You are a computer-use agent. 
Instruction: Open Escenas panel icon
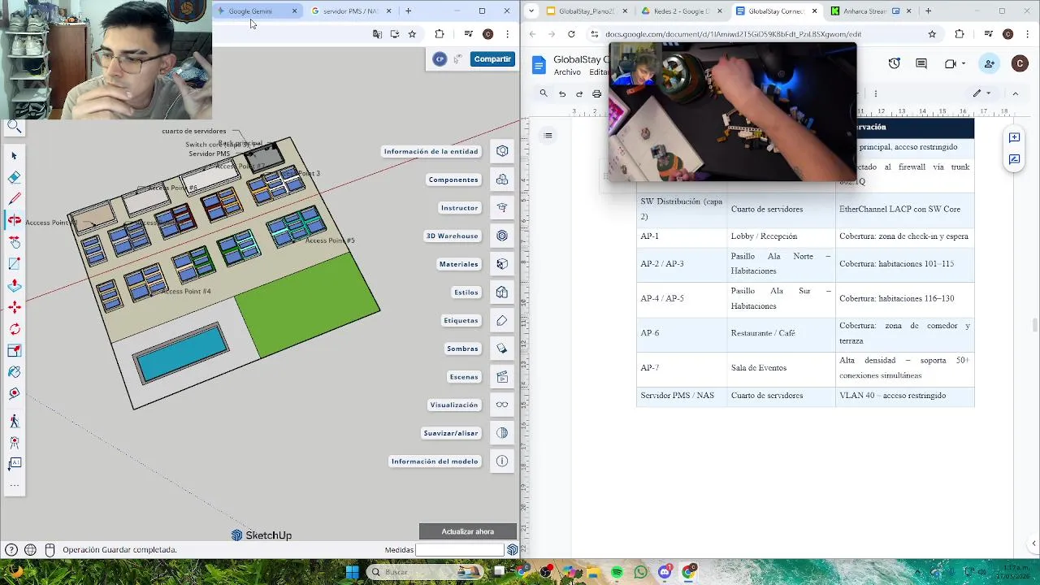(502, 377)
